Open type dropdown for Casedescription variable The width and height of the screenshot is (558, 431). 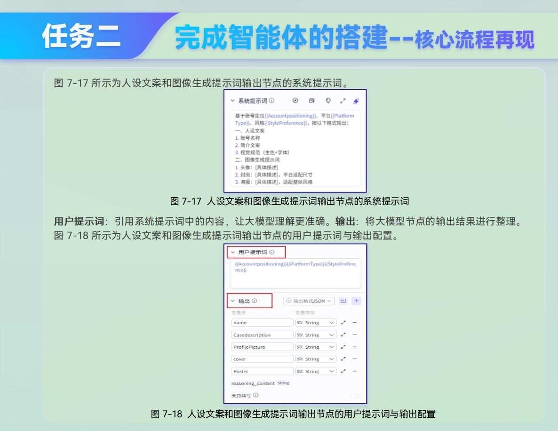click(x=316, y=335)
